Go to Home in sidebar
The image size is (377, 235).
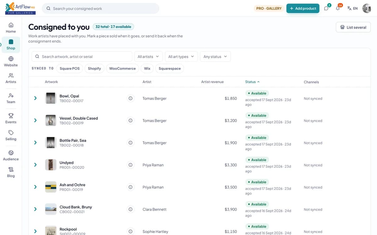point(11,28)
